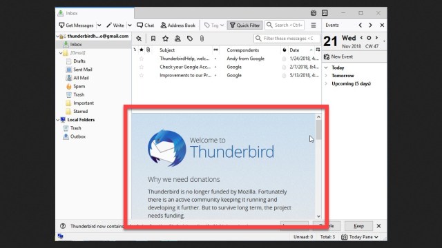Open the Local Folders Trash

pyautogui.click(x=75, y=128)
